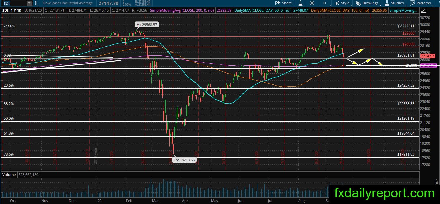Open the Patterns menu
The height and width of the screenshot is (204, 440).
420,3
